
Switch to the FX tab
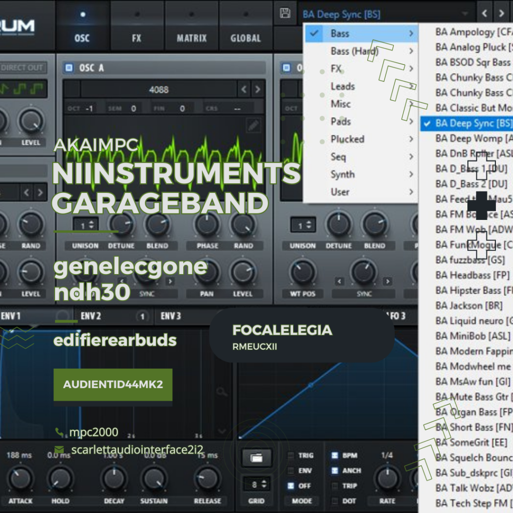pyautogui.click(x=137, y=26)
